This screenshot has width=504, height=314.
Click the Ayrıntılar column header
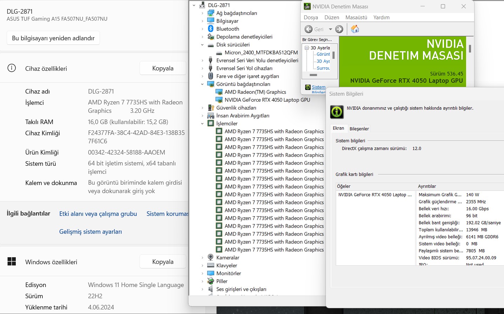coord(460,186)
